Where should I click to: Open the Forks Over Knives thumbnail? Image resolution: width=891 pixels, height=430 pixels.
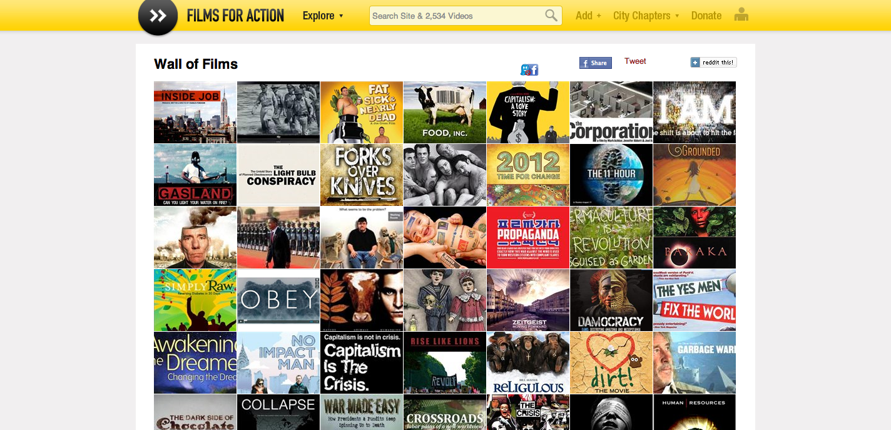click(361, 175)
